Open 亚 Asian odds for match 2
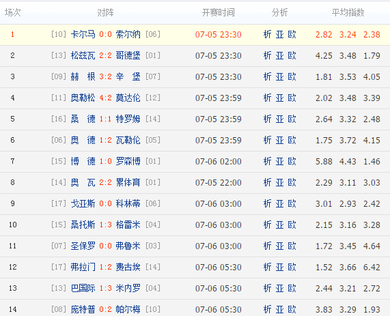Image resolution: width=390 pixels, height=316 pixels. coord(279,55)
